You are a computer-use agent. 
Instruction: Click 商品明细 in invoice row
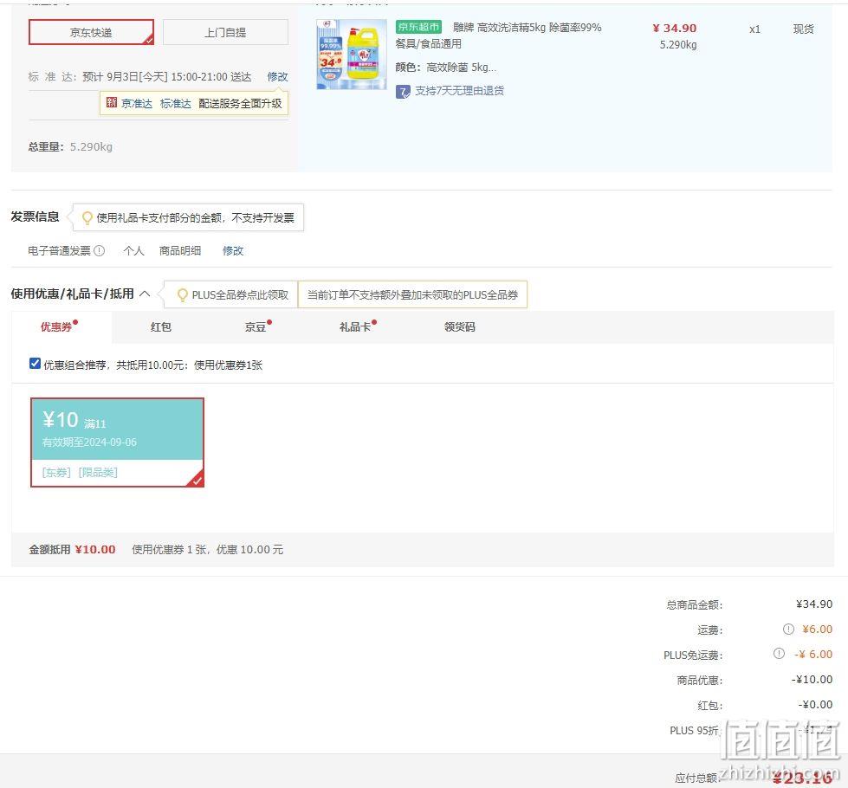tap(180, 250)
